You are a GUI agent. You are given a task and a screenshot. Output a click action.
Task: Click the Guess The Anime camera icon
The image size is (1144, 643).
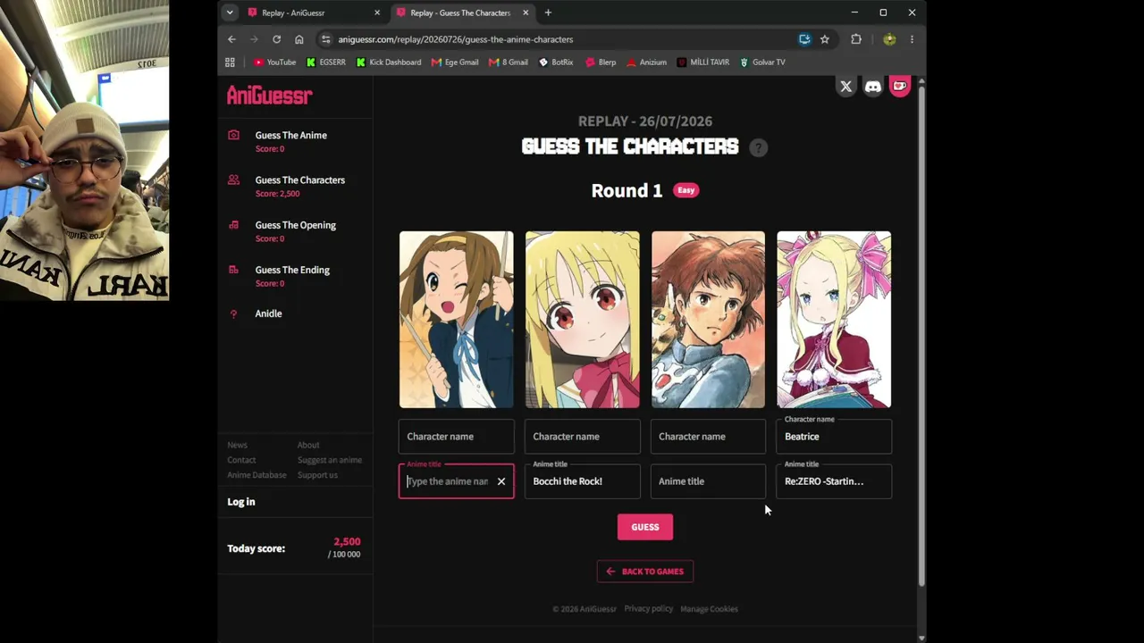click(233, 135)
